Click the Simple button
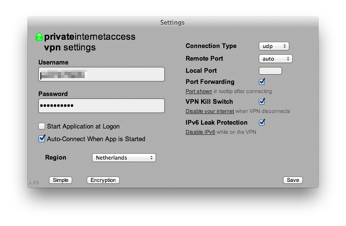 [x=61, y=180]
